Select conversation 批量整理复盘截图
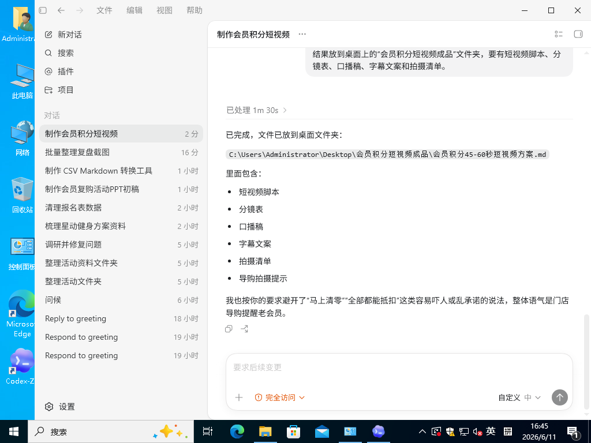This screenshot has height=443, width=591. (x=121, y=152)
